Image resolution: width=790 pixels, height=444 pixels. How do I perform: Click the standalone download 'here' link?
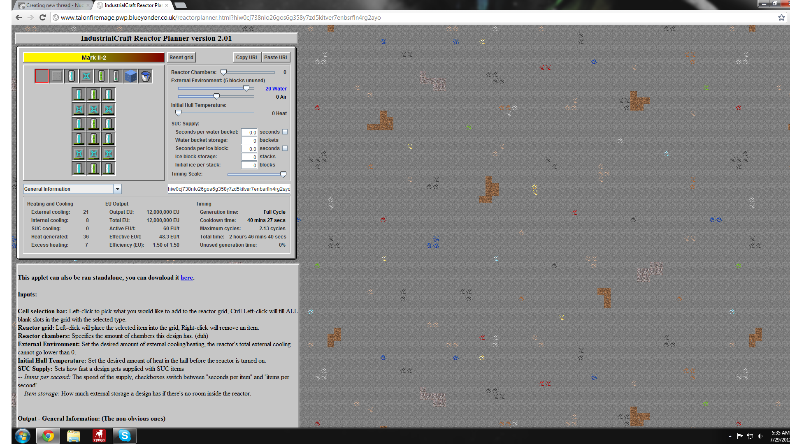(x=186, y=277)
